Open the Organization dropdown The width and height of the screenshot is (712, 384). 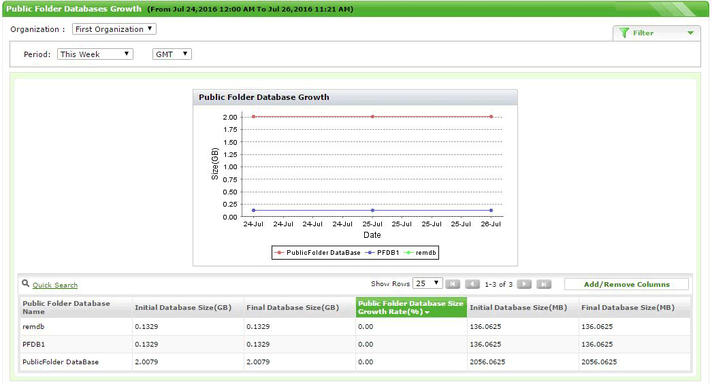[x=114, y=29]
